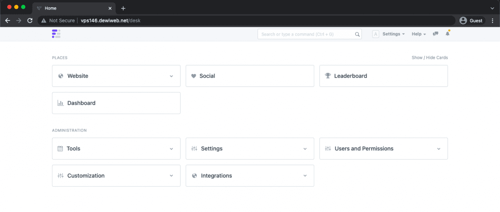The image size is (500, 212).
Task: Expand the Integrations card chevron
Action: pos(305,176)
